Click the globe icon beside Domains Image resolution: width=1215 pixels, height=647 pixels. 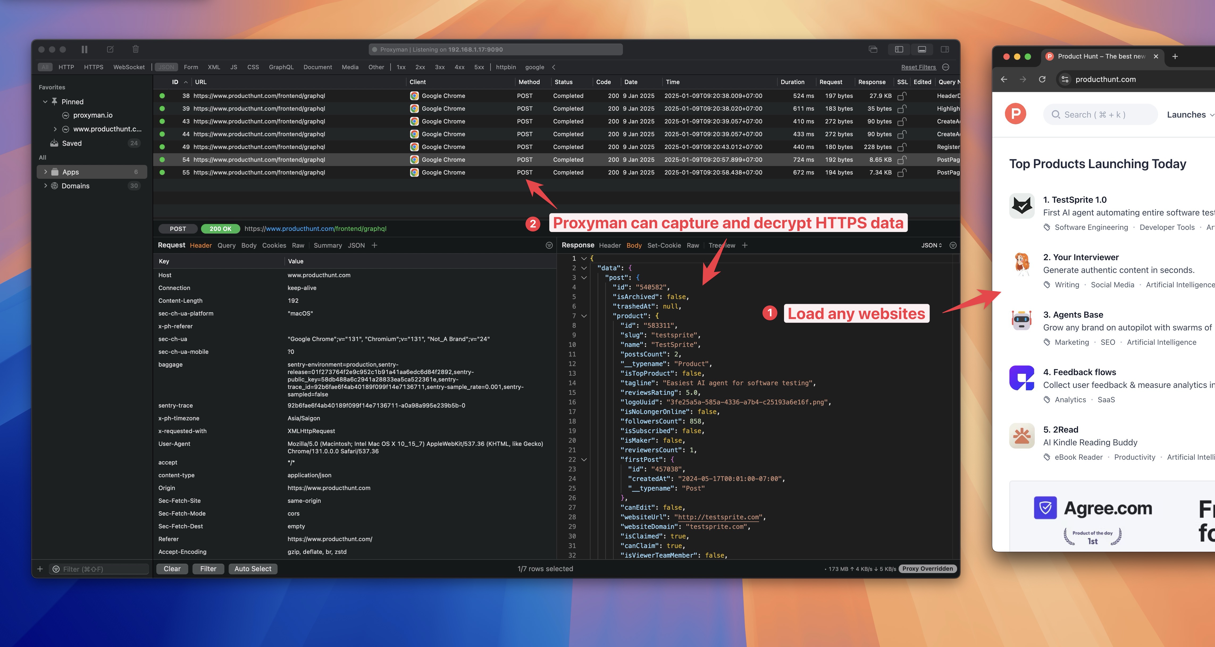(x=55, y=186)
